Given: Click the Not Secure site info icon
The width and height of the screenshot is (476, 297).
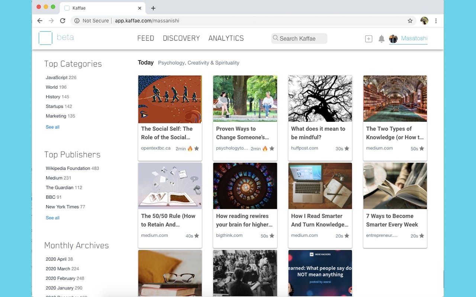Looking at the screenshot, I should pos(77,21).
